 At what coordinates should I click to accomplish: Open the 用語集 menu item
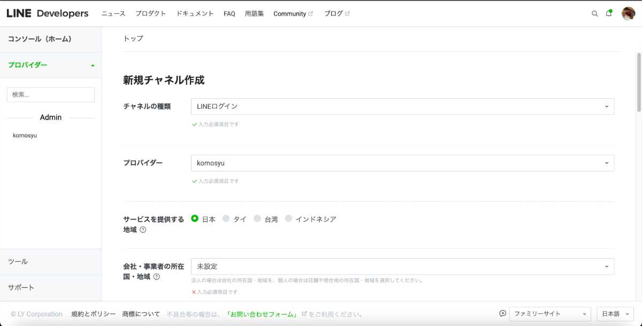tap(254, 14)
